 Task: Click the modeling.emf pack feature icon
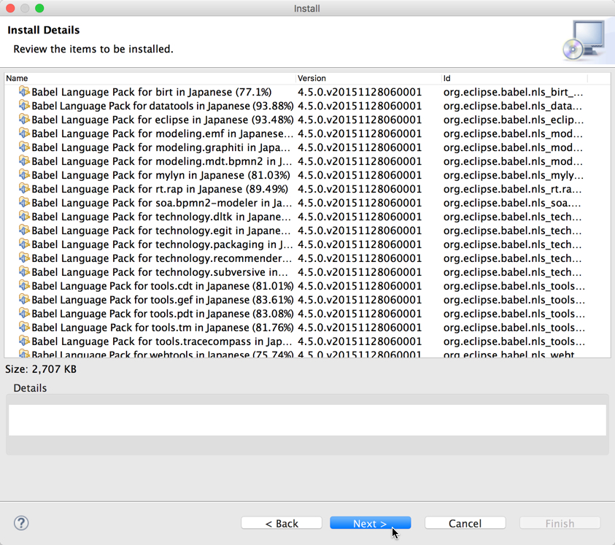coord(24,134)
